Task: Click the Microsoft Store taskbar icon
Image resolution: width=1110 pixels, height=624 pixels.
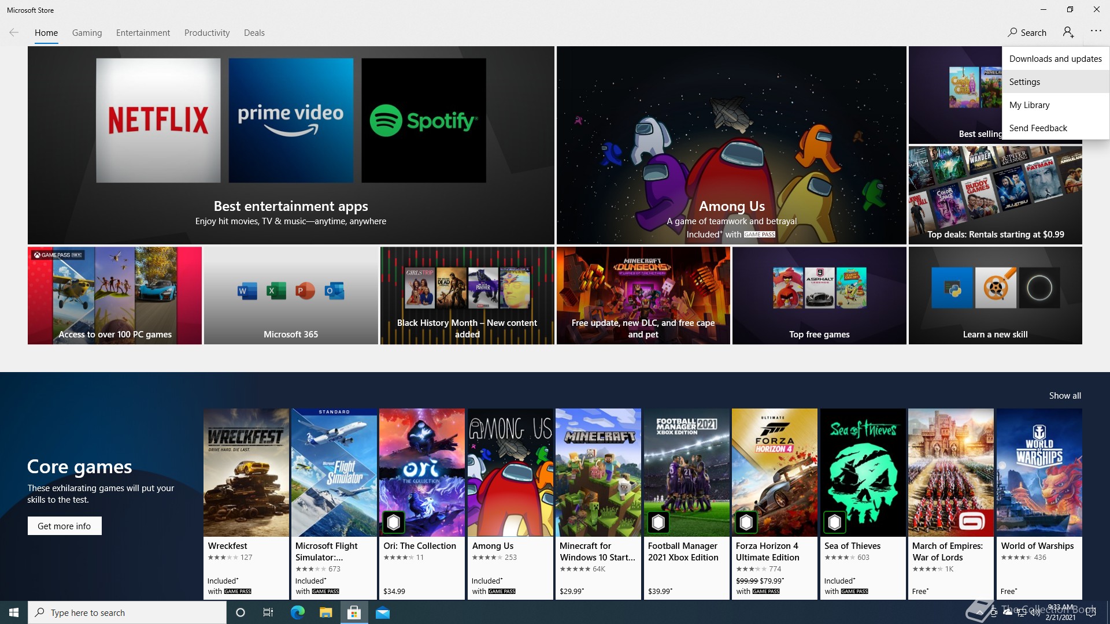Action: click(354, 612)
